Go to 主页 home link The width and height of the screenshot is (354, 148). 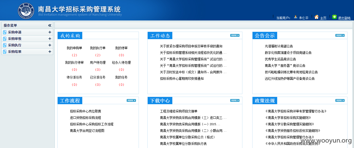pyautogui.click(x=323, y=18)
